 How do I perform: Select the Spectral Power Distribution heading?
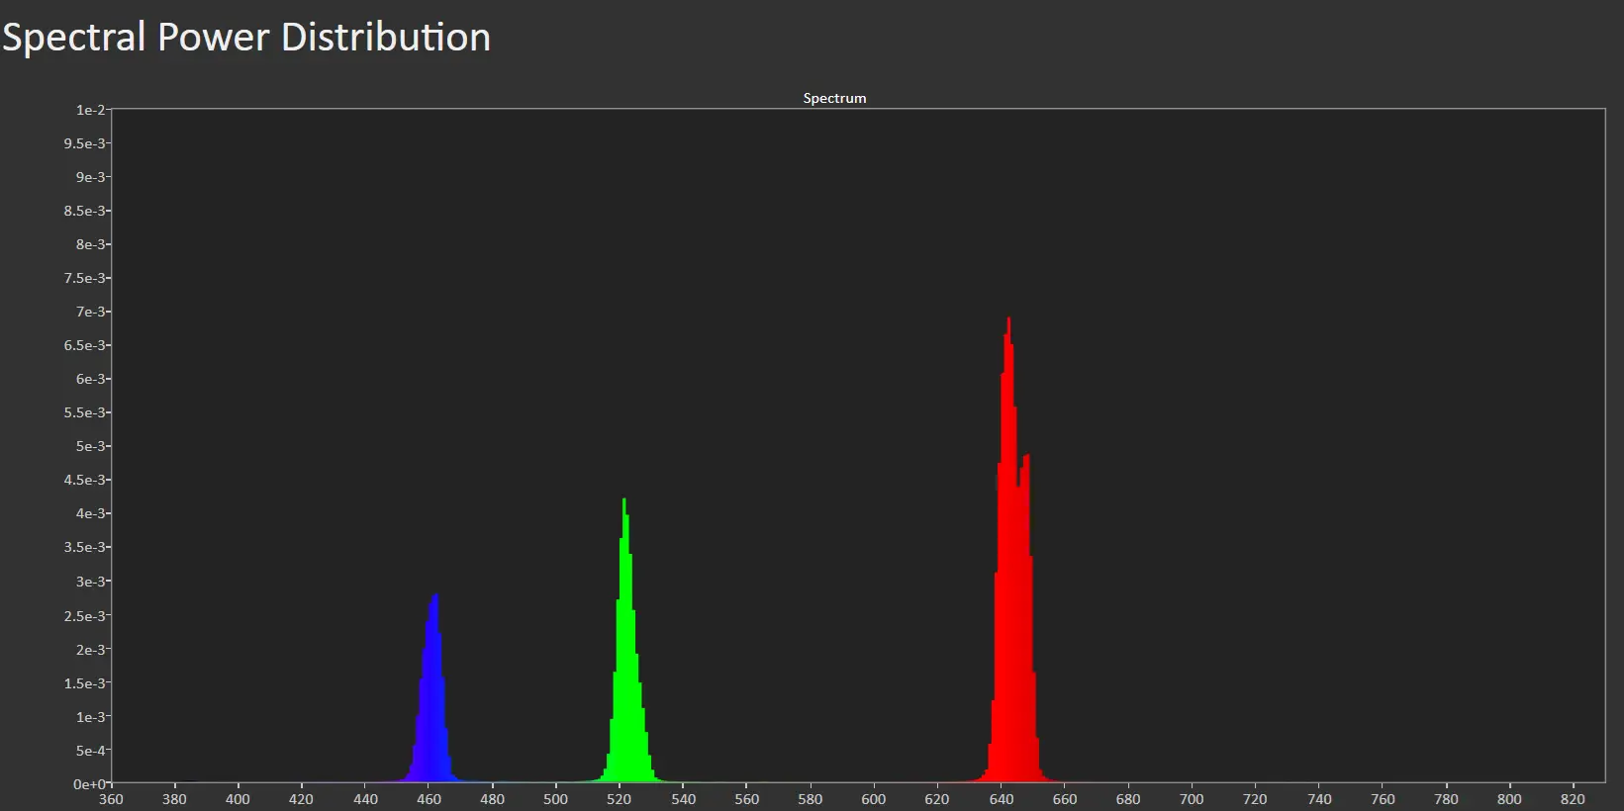tap(246, 38)
